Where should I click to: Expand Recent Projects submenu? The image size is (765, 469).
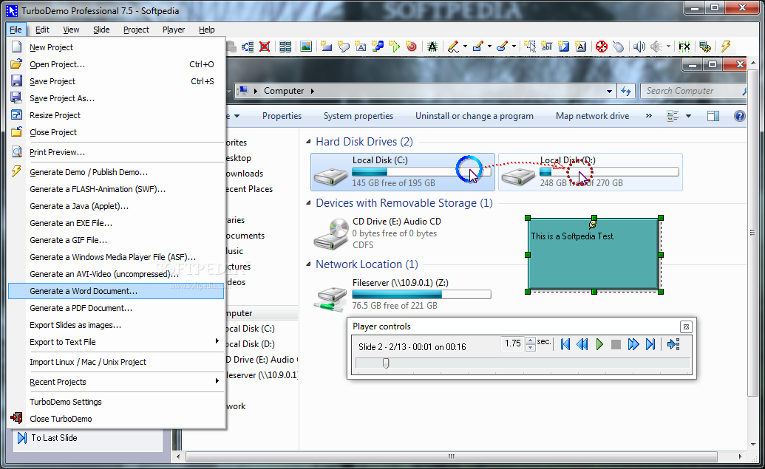pyautogui.click(x=217, y=381)
